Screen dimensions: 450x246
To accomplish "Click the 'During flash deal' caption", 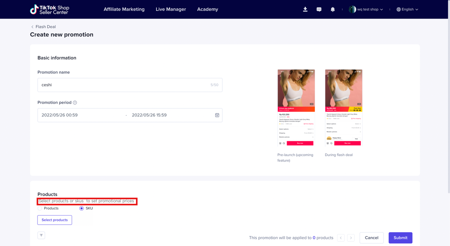I will tap(339, 155).
